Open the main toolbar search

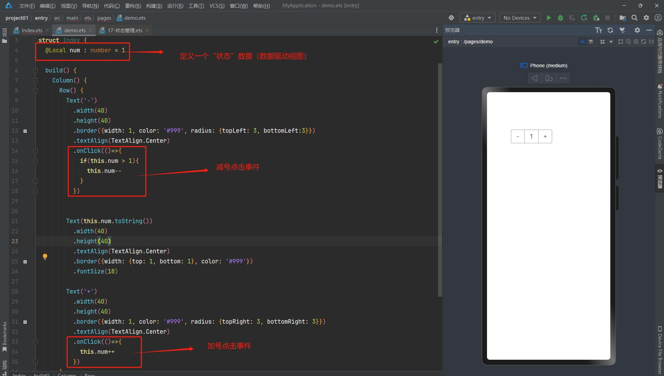(634, 18)
